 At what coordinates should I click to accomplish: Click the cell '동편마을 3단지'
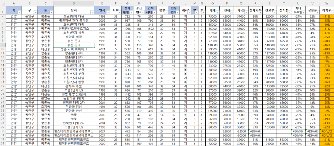click(x=74, y=99)
